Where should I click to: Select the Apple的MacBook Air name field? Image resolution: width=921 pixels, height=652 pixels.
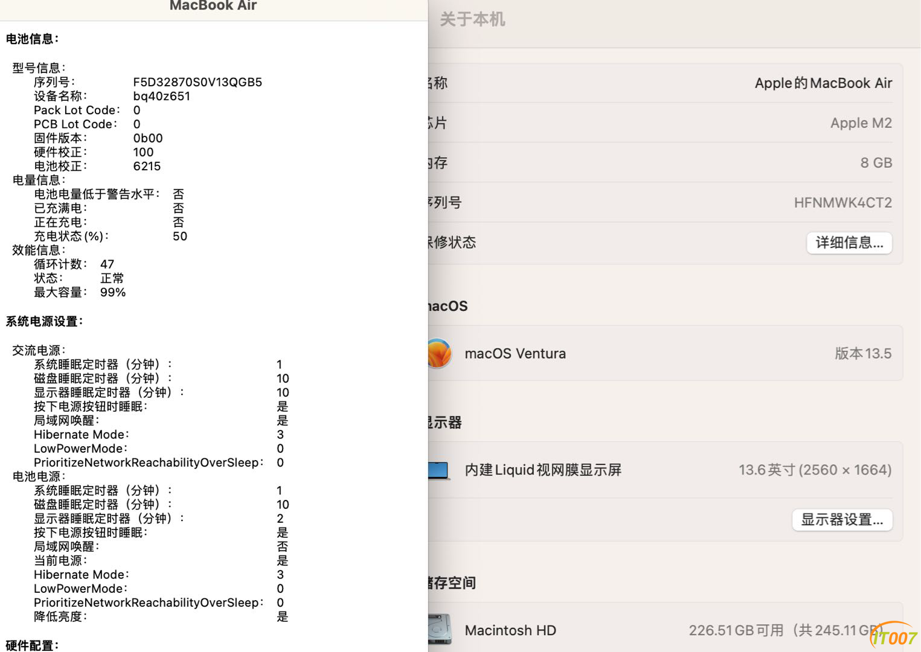point(823,83)
